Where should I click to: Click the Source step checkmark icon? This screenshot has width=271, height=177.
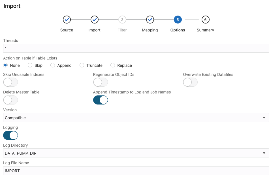click(x=67, y=20)
